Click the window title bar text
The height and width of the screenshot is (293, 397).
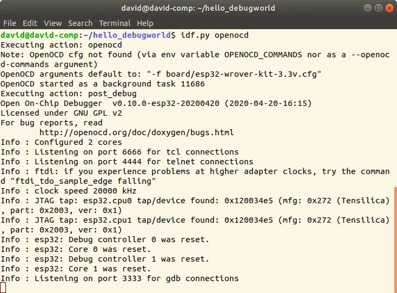click(198, 8)
